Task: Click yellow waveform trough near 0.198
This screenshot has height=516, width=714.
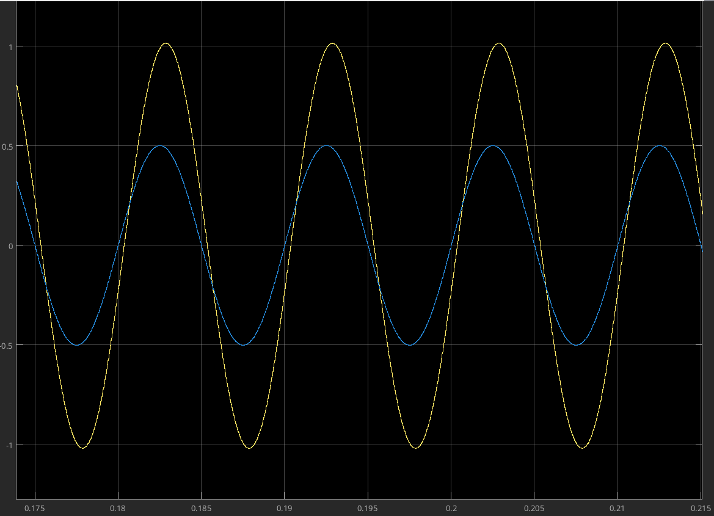Action: tap(416, 448)
